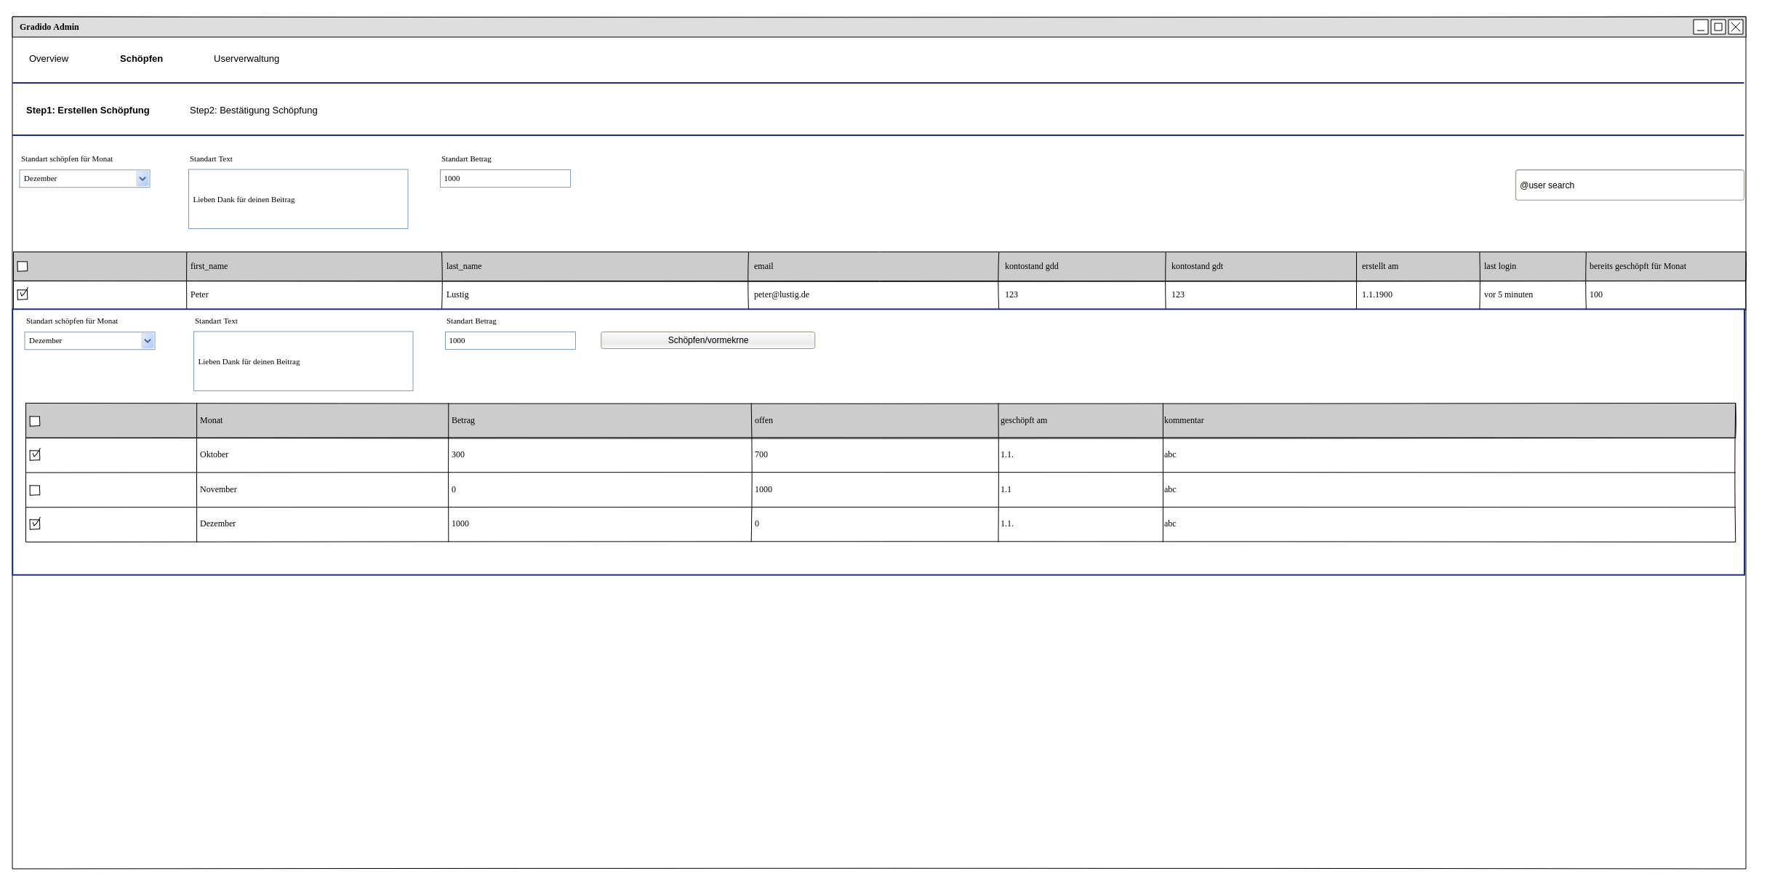Uncheck the Dezember row checkbox
Screen dimensions: 1767x895
point(35,524)
